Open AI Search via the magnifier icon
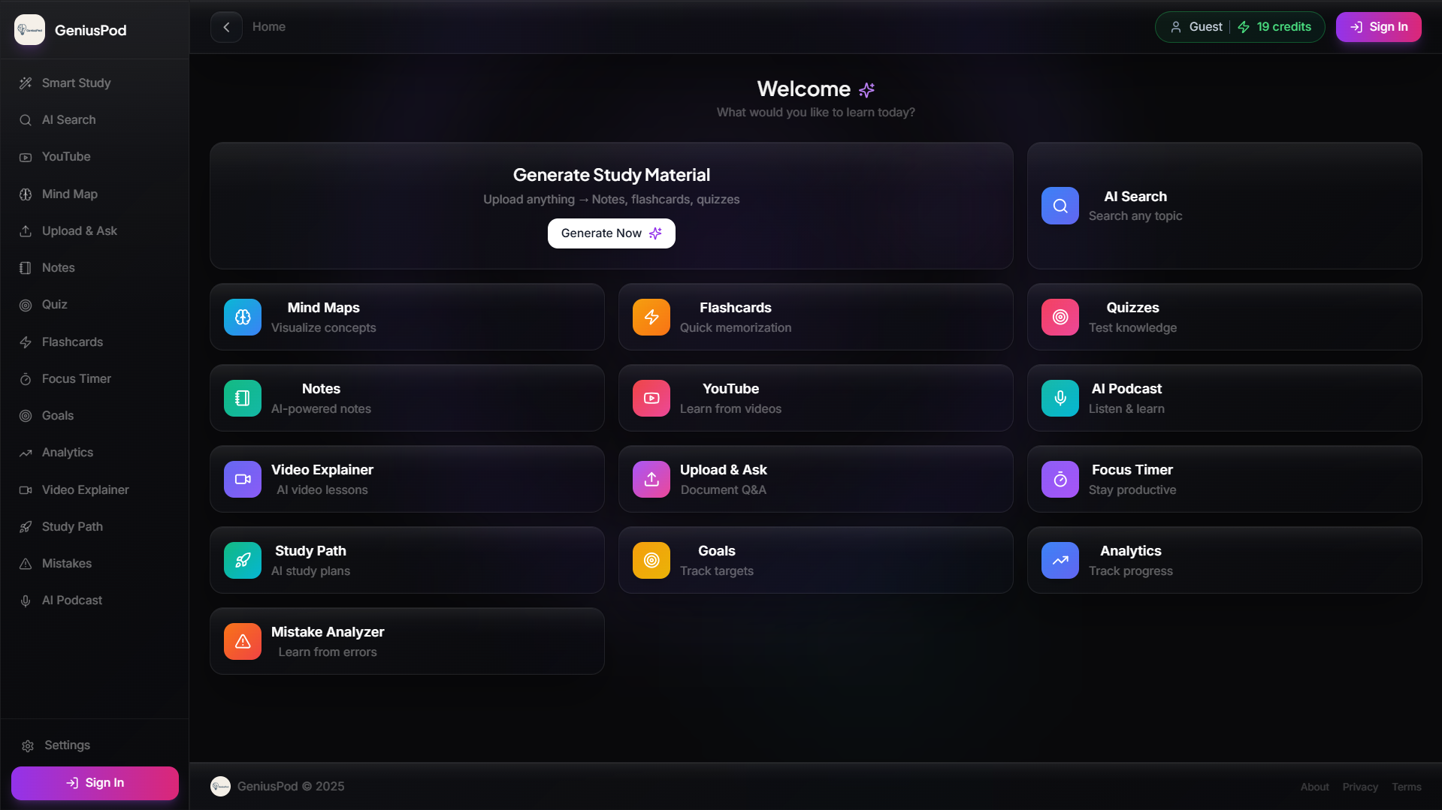This screenshot has height=810, width=1442. (1060, 205)
